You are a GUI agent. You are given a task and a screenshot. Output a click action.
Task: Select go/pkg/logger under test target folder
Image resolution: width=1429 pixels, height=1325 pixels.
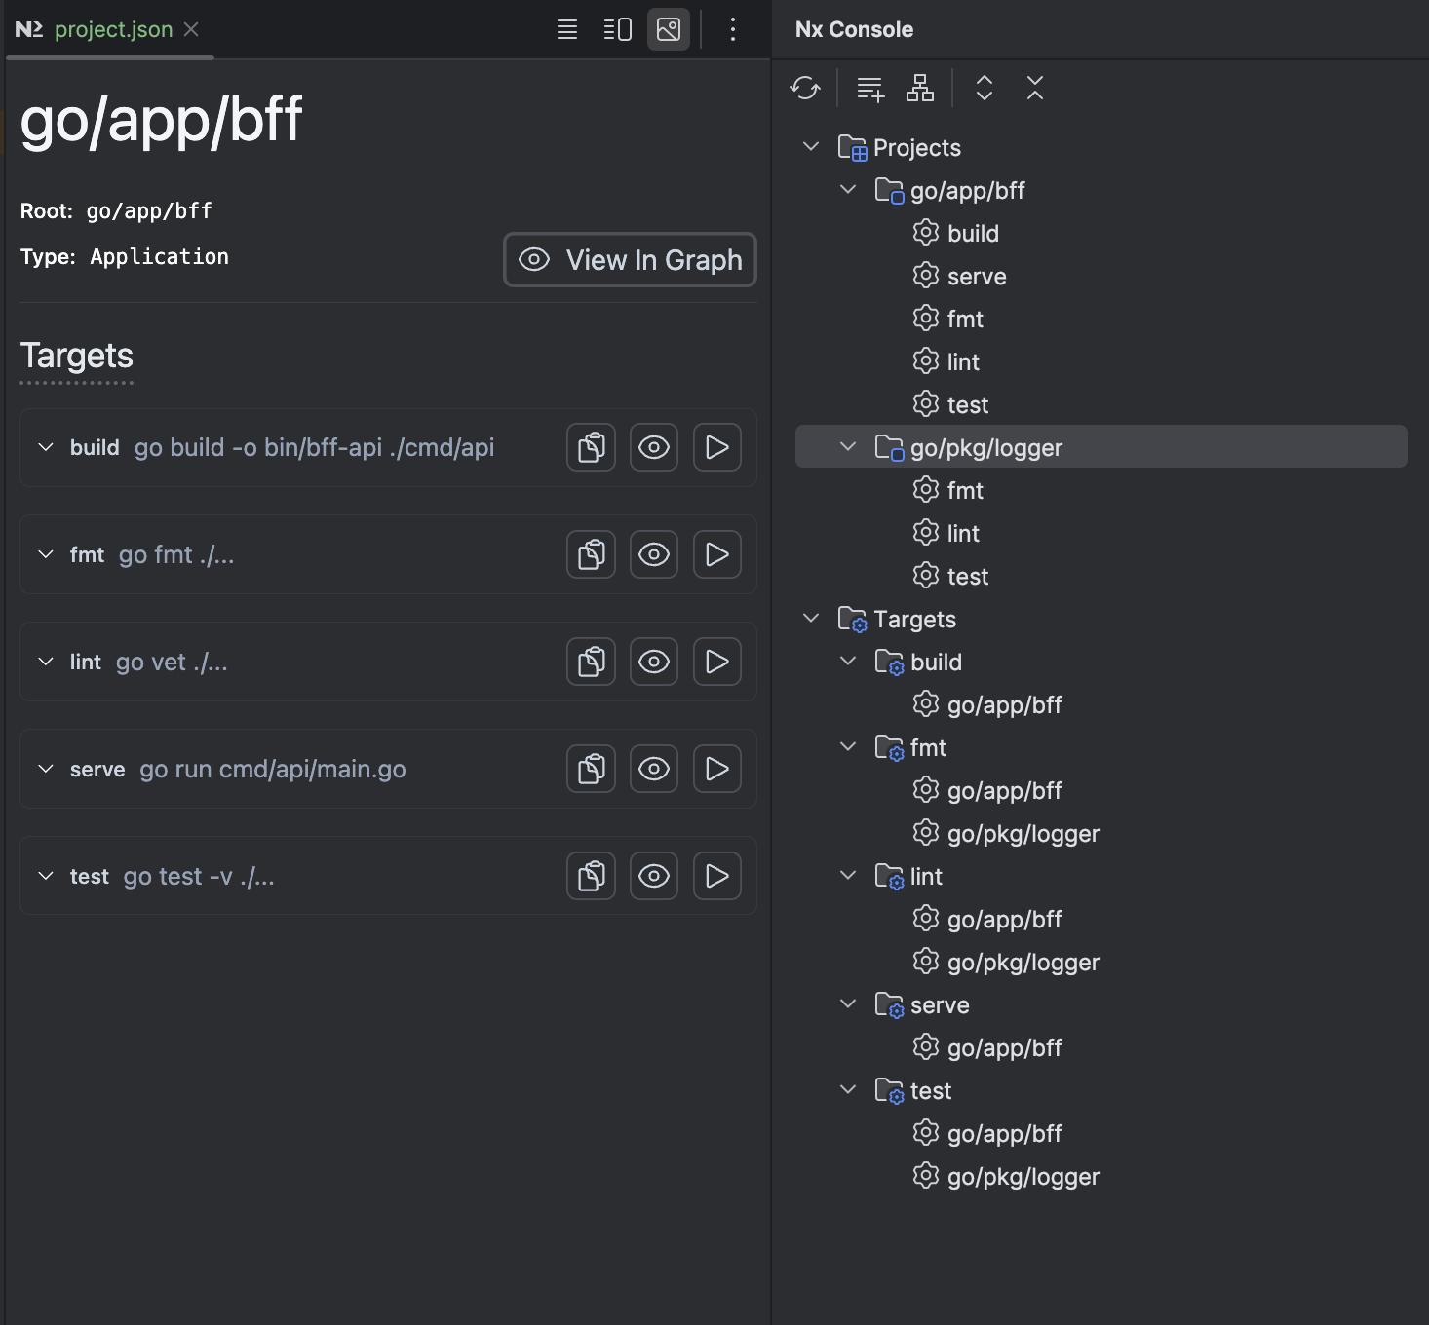click(x=1023, y=1176)
